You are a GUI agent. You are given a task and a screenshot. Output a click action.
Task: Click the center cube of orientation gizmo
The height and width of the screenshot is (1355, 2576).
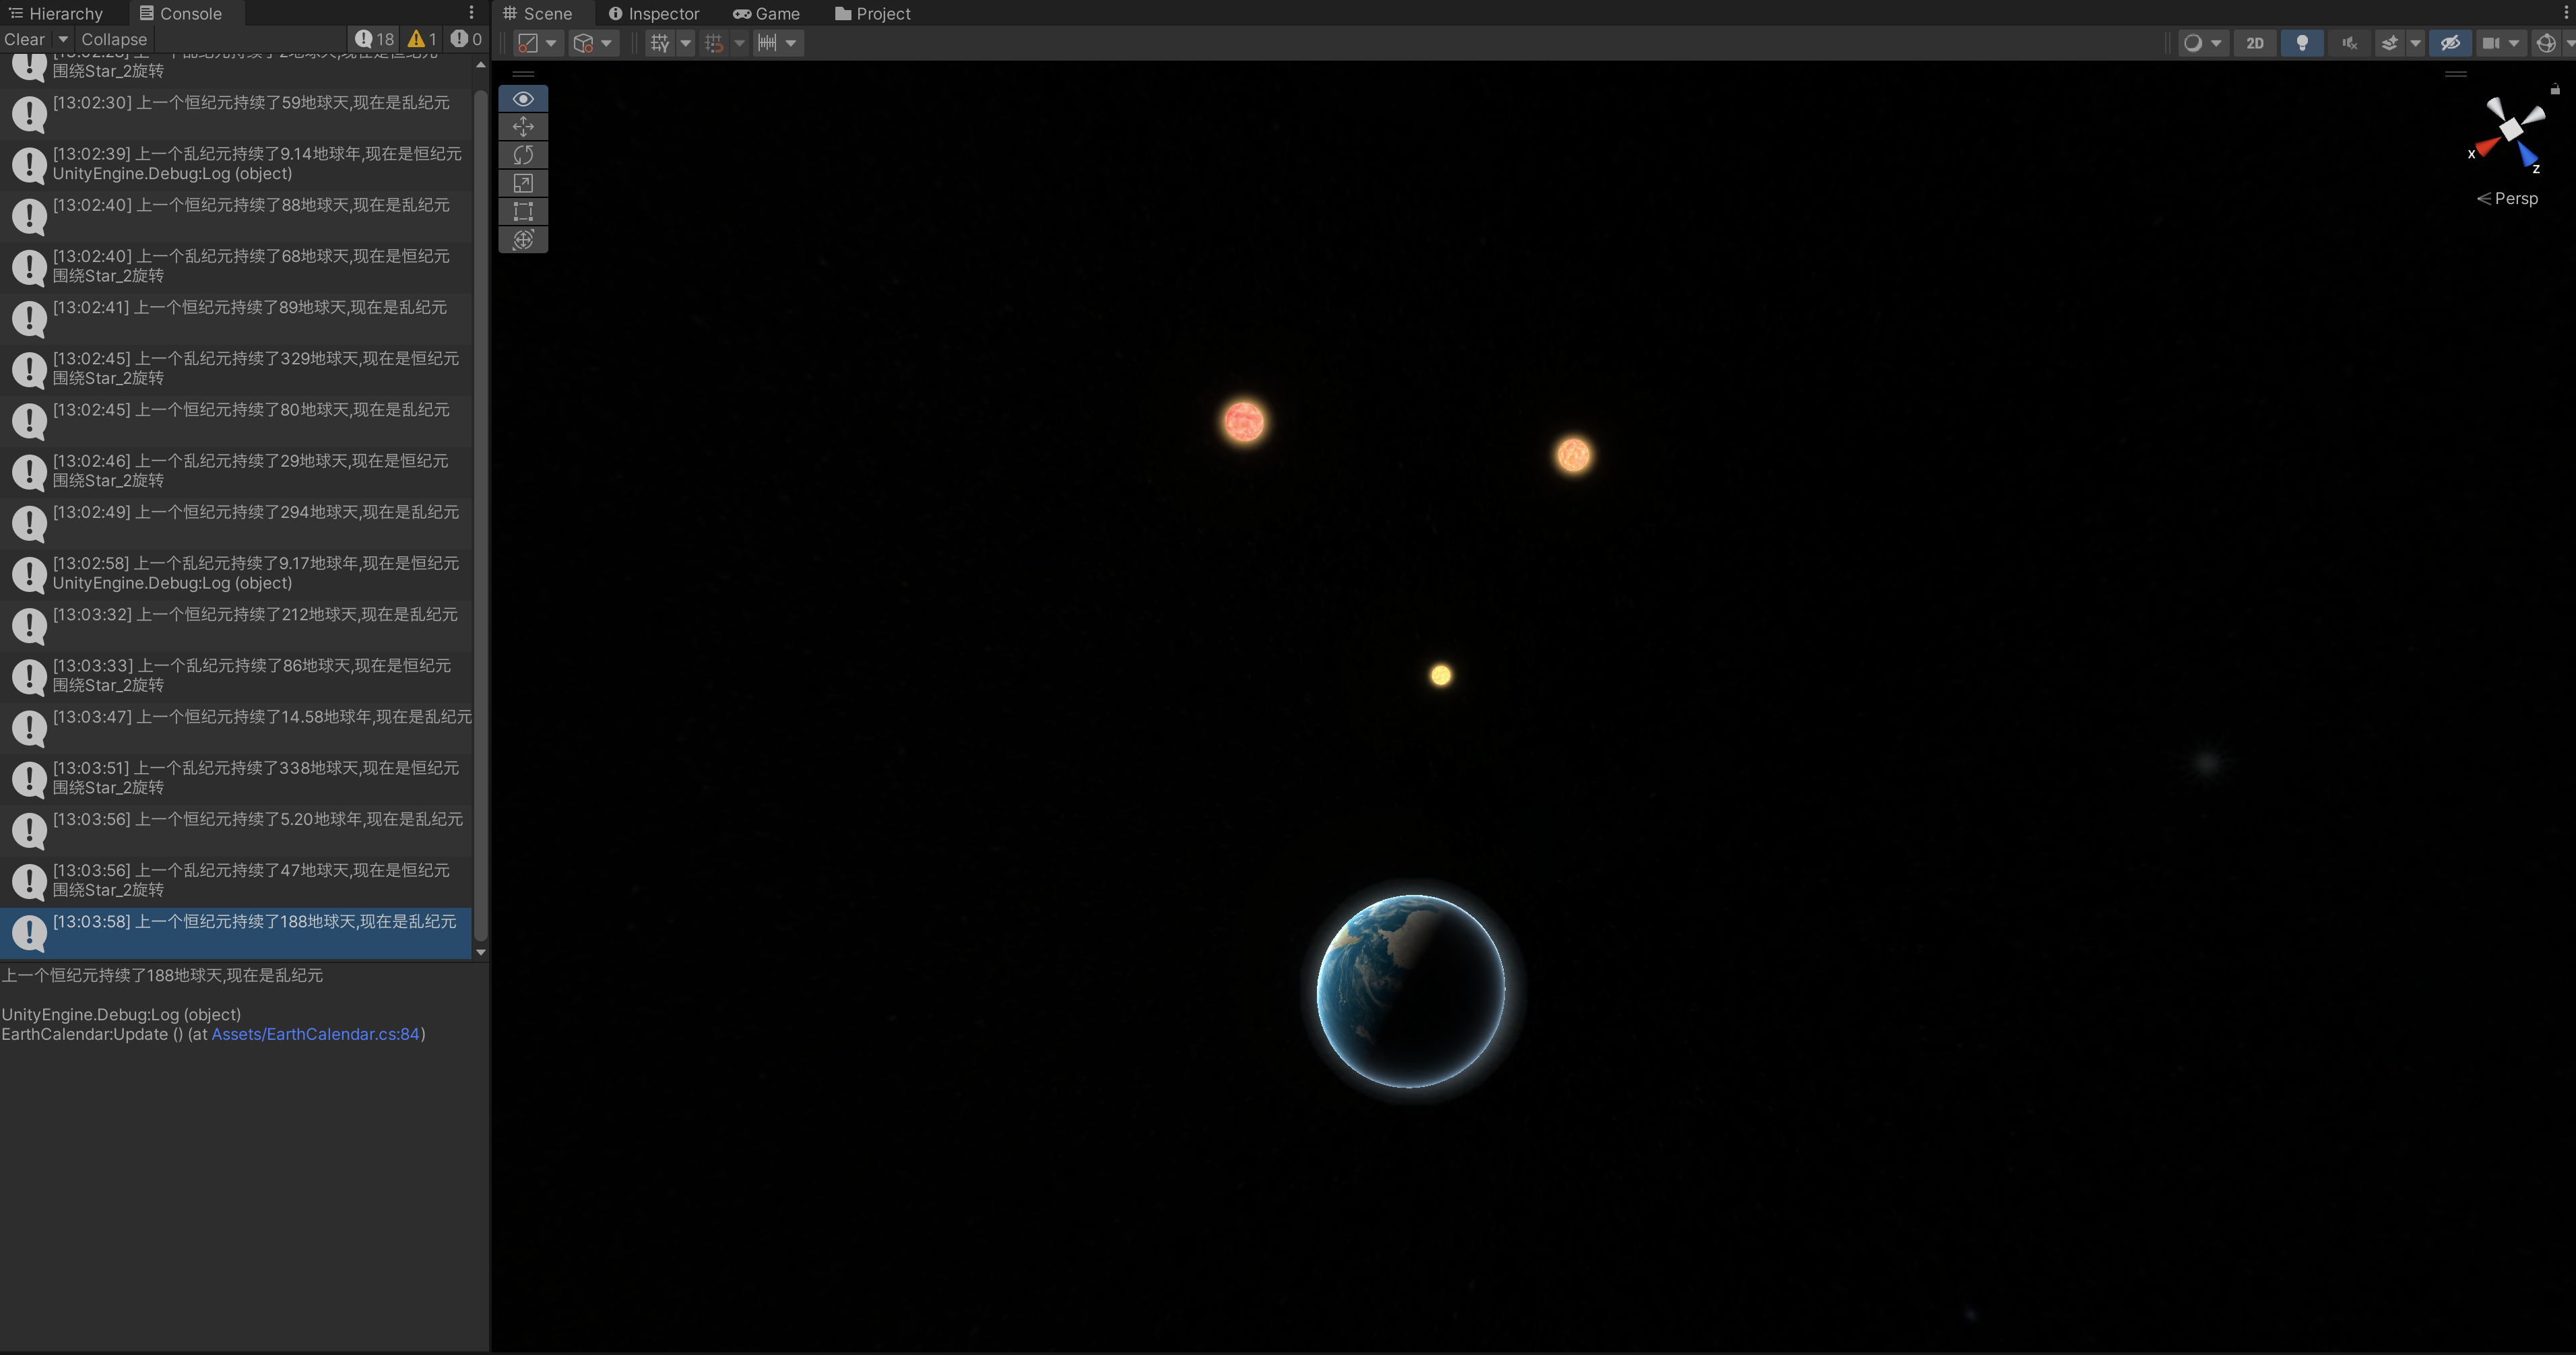click(2511, 129)
